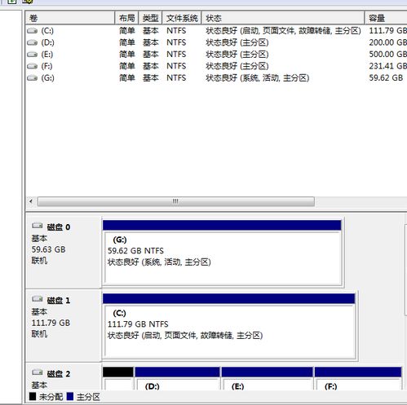Select the C: volume drive icon in list
Screen dimensions: 407x405
pyautogui.click(x=32, y=31)
